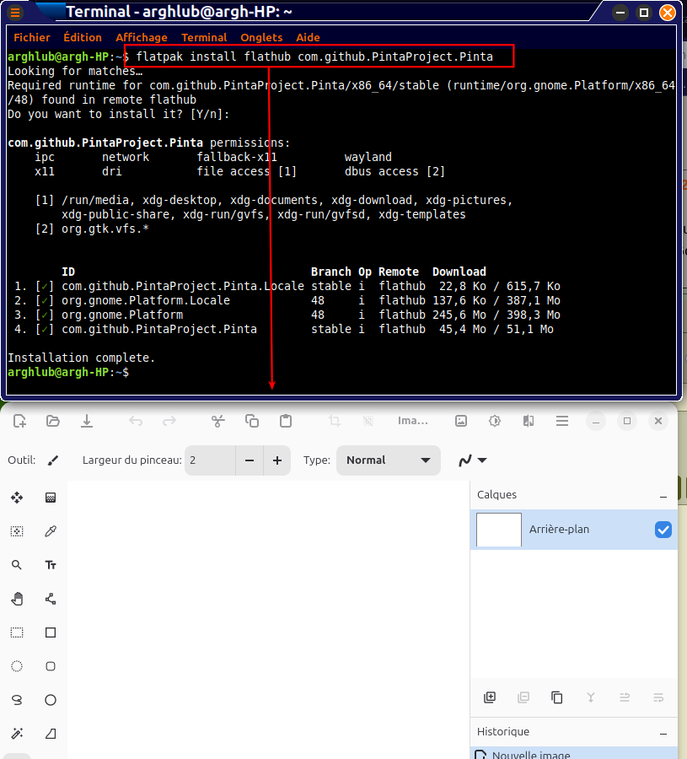Select the Move Selection tool
This screenshot has height=759, width=687.
coord(17,531)
